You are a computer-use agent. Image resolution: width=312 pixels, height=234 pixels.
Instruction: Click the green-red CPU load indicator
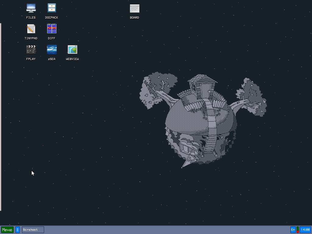pos(298,230)
